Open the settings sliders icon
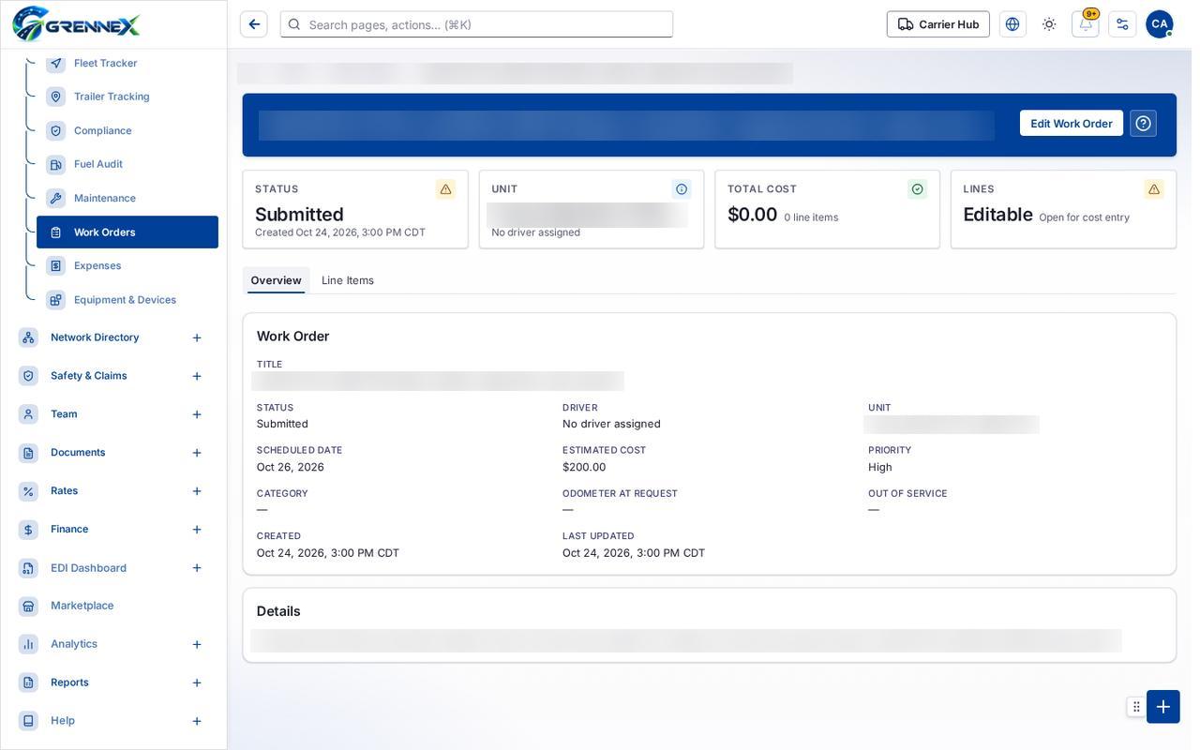Screen dimensions: 1200x750 click(x=1122, y=24)
